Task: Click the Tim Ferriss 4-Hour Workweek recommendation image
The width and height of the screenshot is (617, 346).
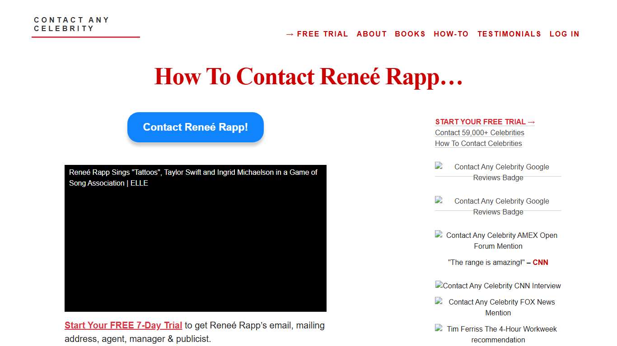Action: (497, 334)
